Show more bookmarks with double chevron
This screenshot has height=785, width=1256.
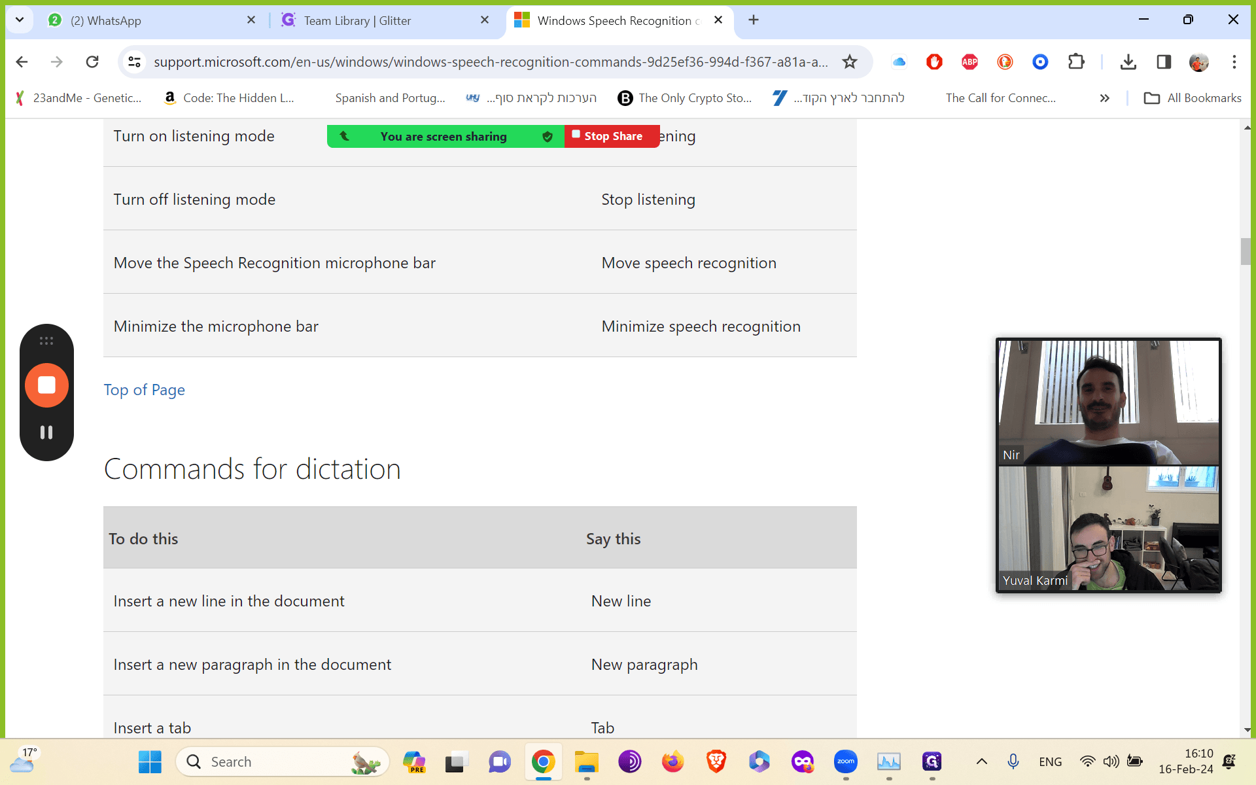tap(1104, 98)
